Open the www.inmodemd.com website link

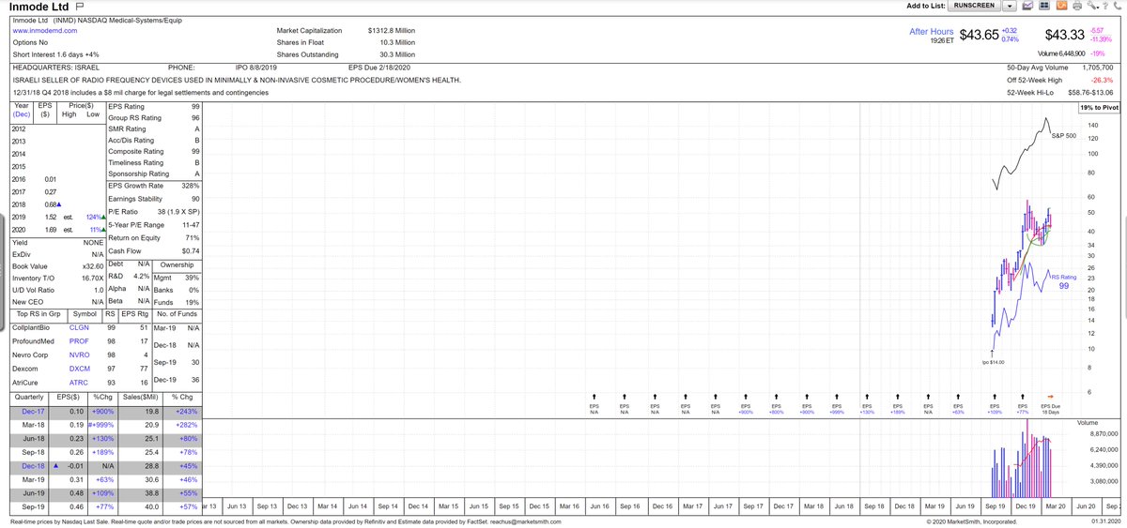pos(45,30)
